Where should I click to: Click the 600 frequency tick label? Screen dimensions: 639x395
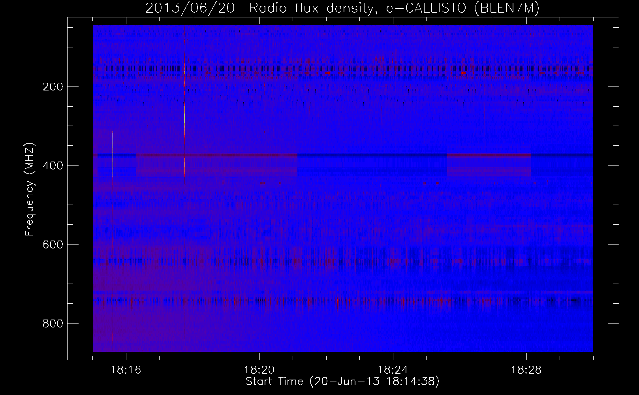point(53,245)
